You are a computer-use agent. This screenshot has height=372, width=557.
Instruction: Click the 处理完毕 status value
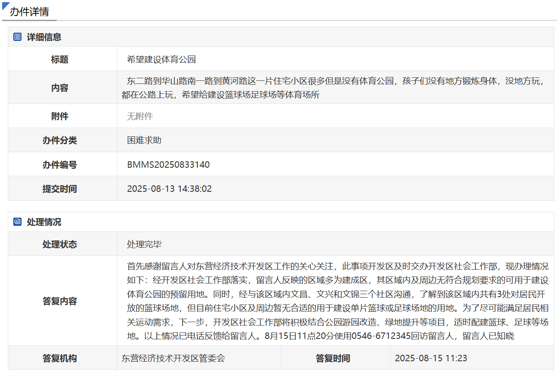[x=144, y=244]
